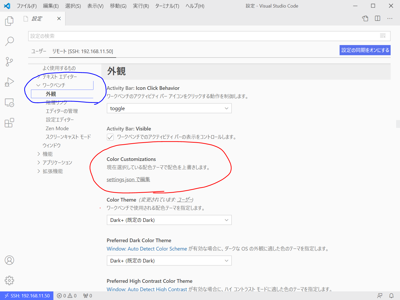
Task: Open the Remote Explorer view icon
Action: coord(9,103)
